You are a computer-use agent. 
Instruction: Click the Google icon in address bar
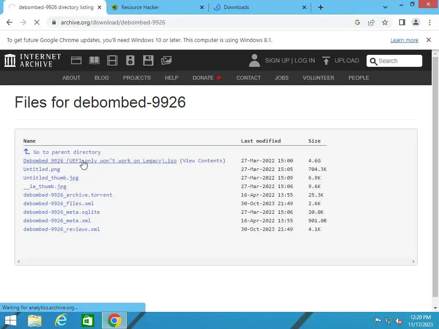point(357,22)
